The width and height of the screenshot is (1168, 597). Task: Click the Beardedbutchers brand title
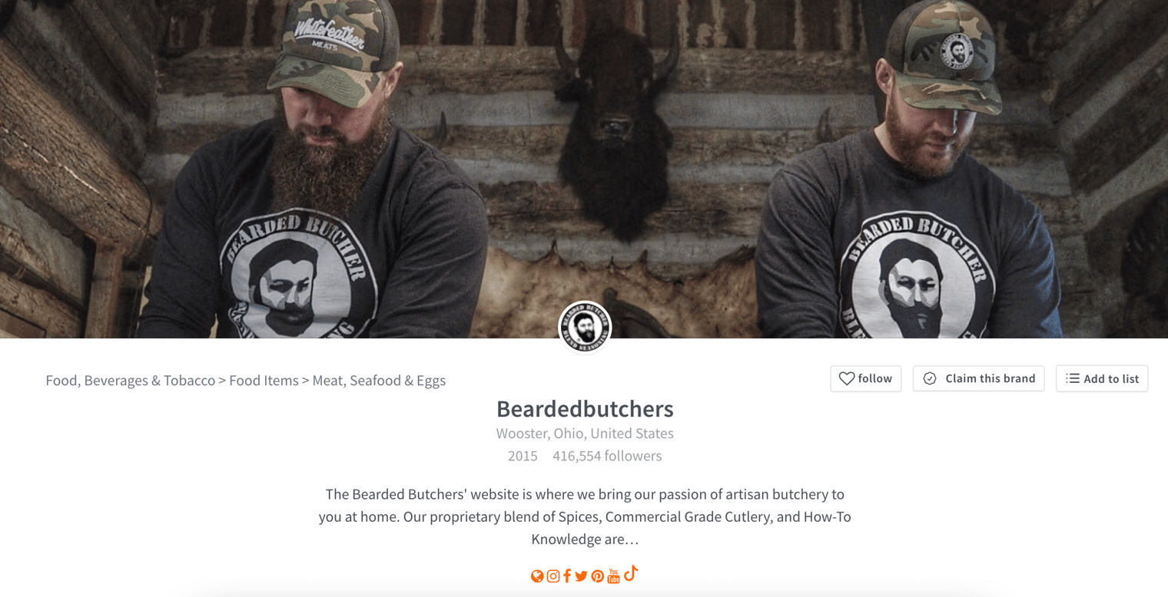pos(585,408)
